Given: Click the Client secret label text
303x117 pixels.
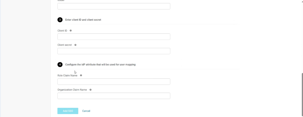Looking at the screenshot, I should [65, 45].
